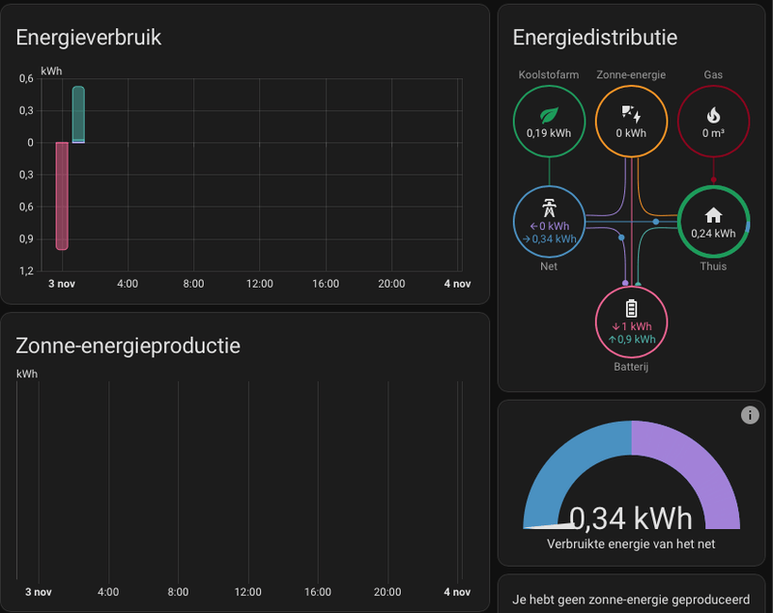Click "12:00" axis label in Energieverbruik chart

(260, 284)
